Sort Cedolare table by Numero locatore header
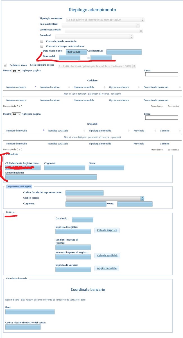The height and width of the screenshot is (338, 183). (x=50, y=87)
